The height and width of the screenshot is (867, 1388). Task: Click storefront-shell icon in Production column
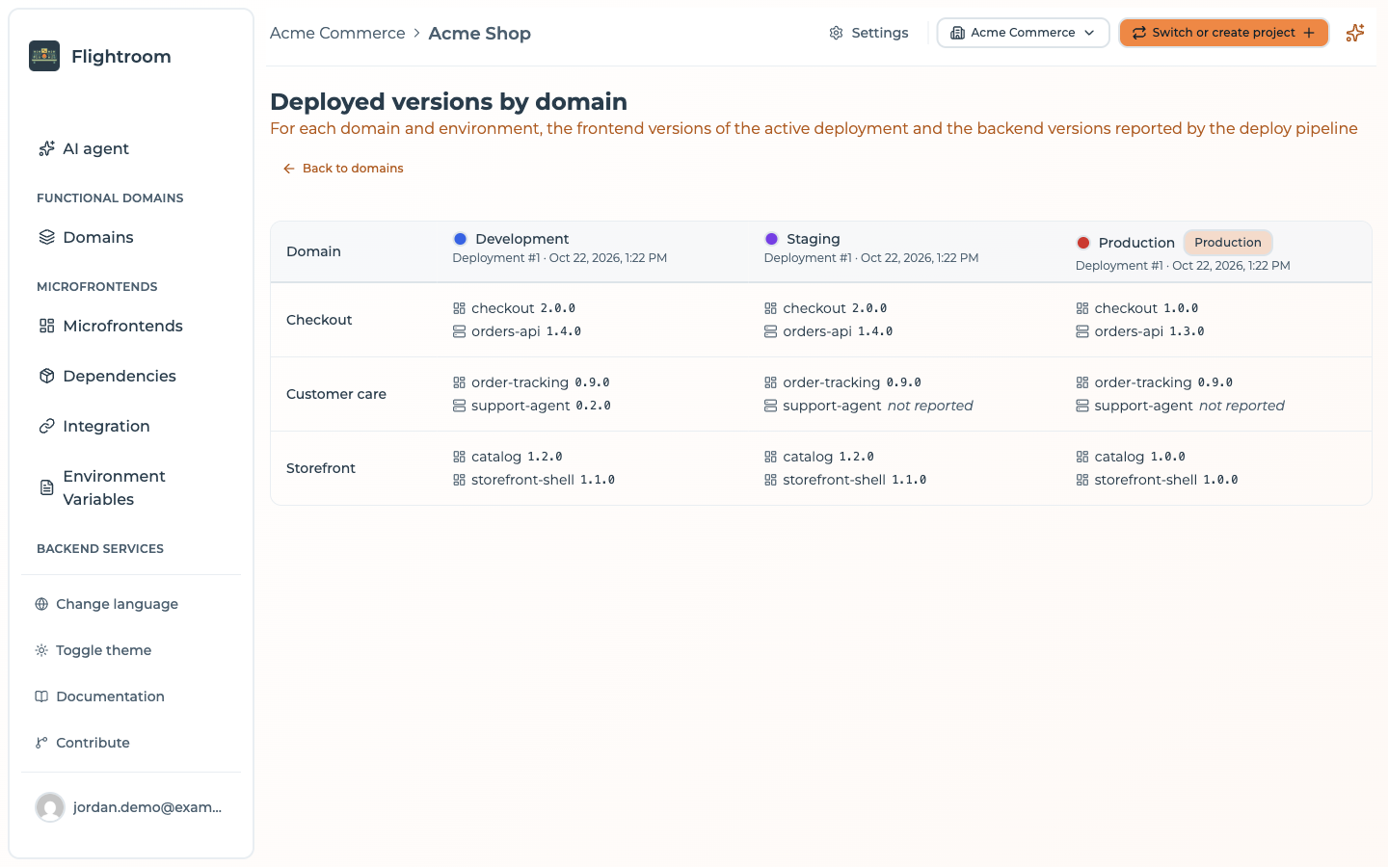[x=1081, y=480]
